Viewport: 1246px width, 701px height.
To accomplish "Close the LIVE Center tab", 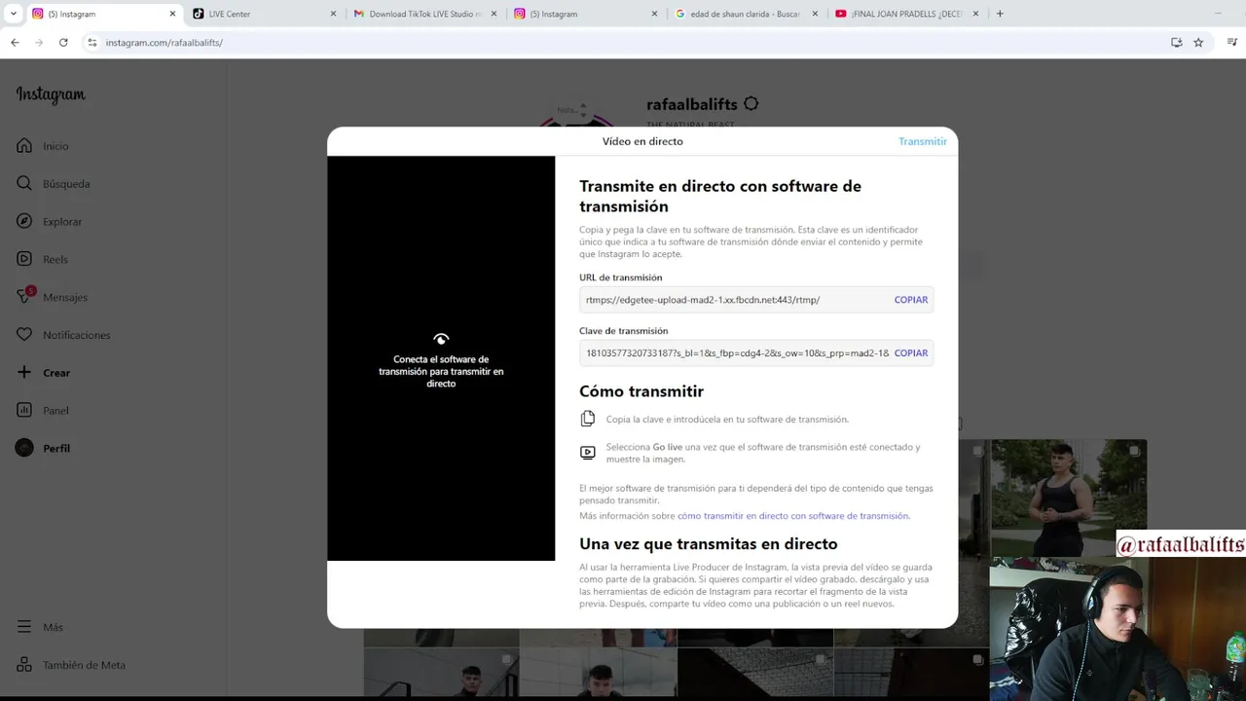I will coord(333,14).
